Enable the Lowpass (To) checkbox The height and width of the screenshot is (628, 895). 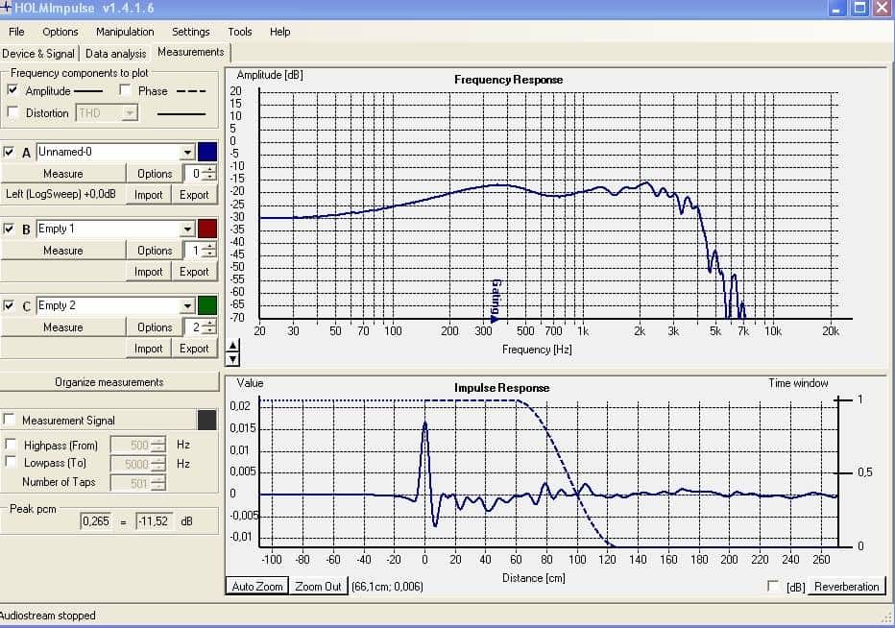(x=11, y=462)
